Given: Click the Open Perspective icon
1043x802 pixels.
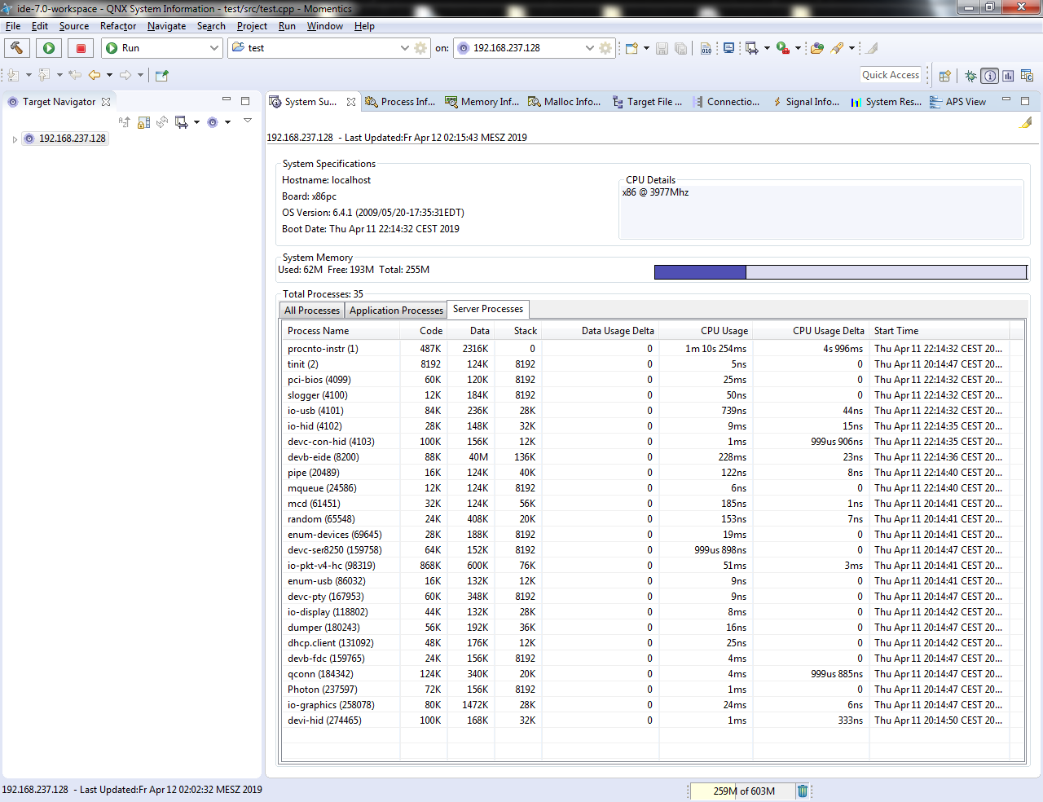Looking at the screenshot, I should (x=945, y=76).
